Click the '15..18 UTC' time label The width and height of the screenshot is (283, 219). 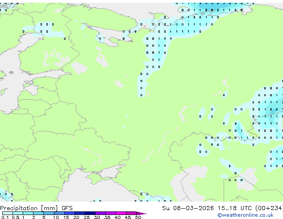tap(234, 208)
